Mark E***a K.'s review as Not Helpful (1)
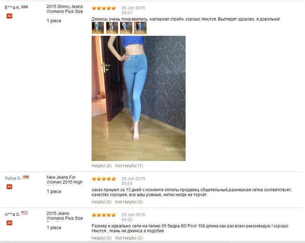The height and width of the screenshot is (243, 305). (129, 166)
